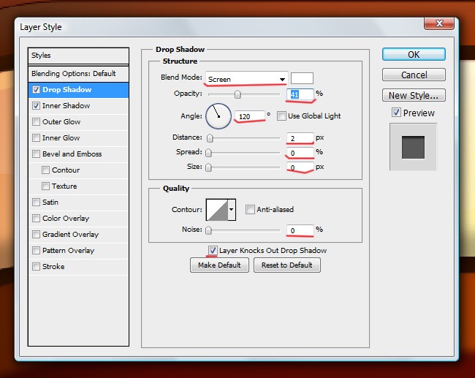Enable the Outer Glow style checkbox

coord(37,122)
